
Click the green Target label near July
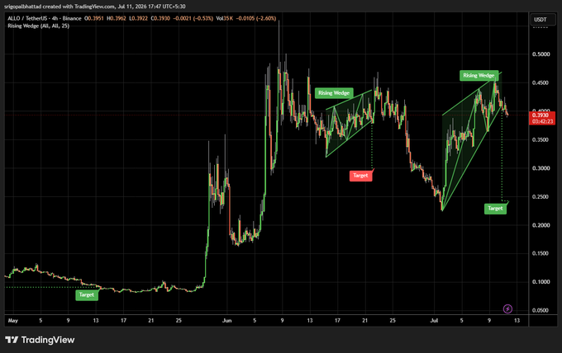tap(495, 209)
